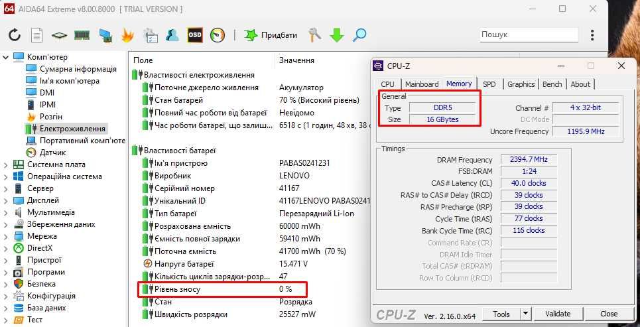Switch to Bench tab in CPU-Z
The width and height of the screenshot is (640, 327).
(x=552, y=84)
